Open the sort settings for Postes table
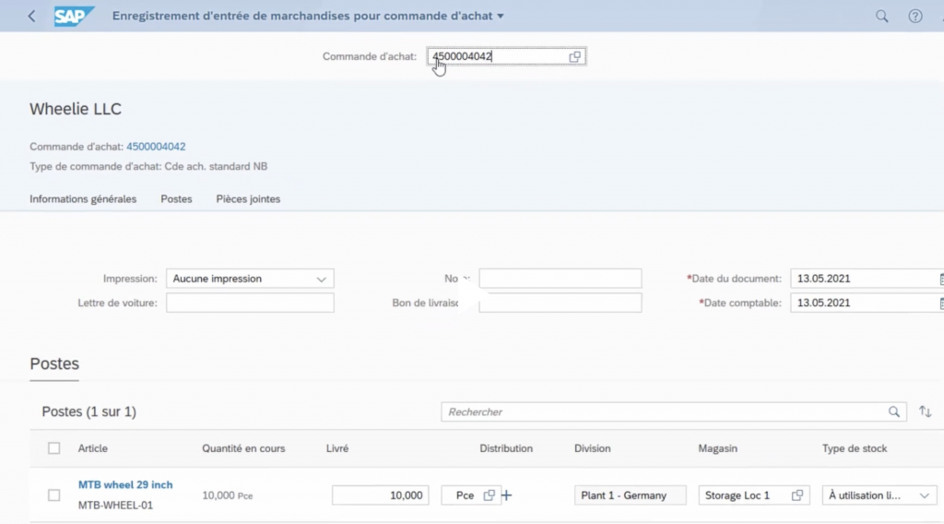Image resolution: width=944 pixels, height=524 pixels. [925, 412]
